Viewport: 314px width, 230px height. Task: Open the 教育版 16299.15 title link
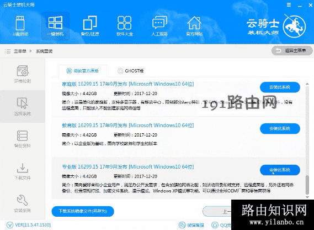128,126
